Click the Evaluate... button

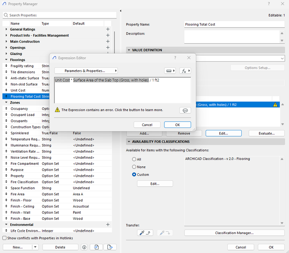click(x=267, y=134)
